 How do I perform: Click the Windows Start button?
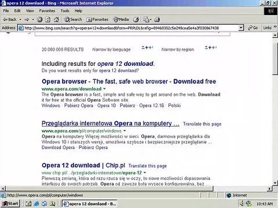pyautogui.click(x=10, y=203)
